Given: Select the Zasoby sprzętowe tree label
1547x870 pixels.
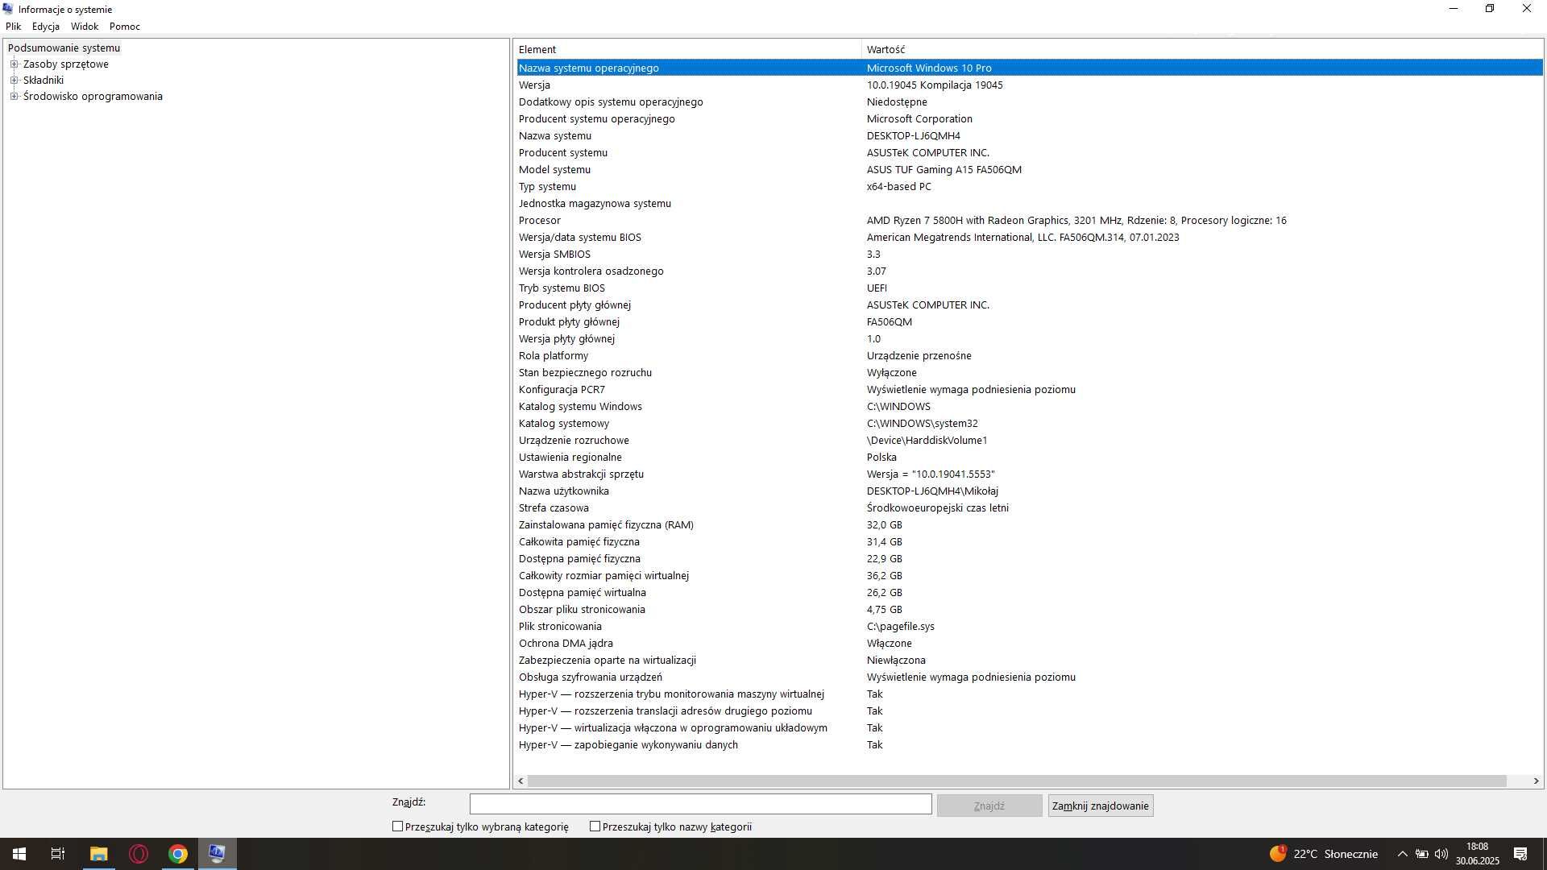Looking at the screenshot, I should tap(66, 64).
